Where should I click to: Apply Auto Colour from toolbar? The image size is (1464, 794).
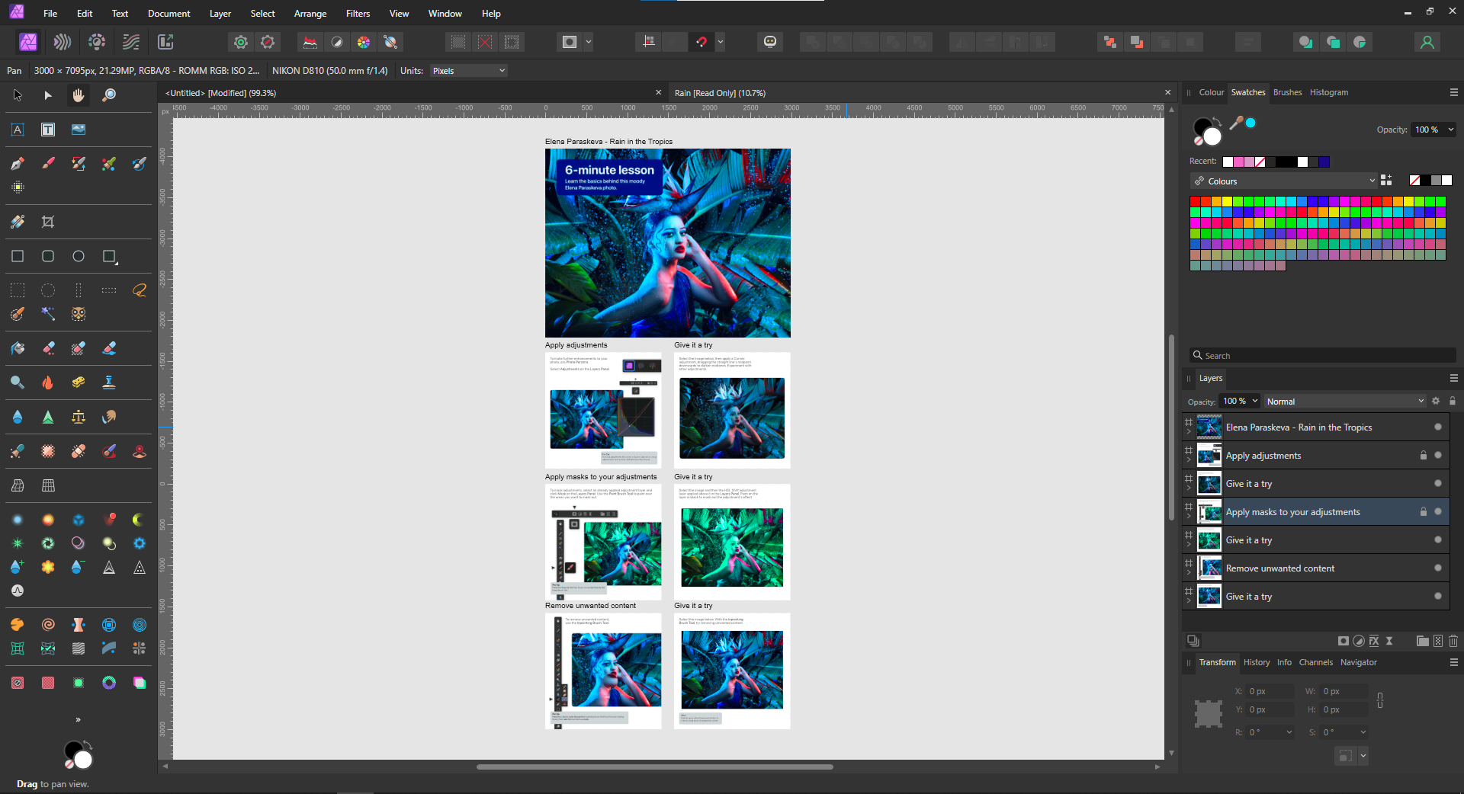click(x=364, y=42)
